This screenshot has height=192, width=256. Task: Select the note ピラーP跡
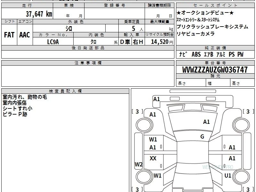click(15, 114)
